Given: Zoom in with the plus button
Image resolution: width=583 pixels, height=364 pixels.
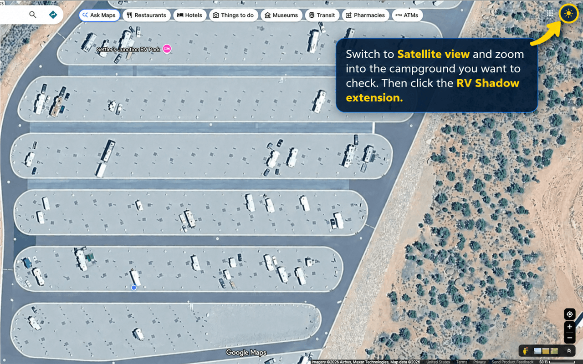Looking at the screenshot, I should (570, 327).
